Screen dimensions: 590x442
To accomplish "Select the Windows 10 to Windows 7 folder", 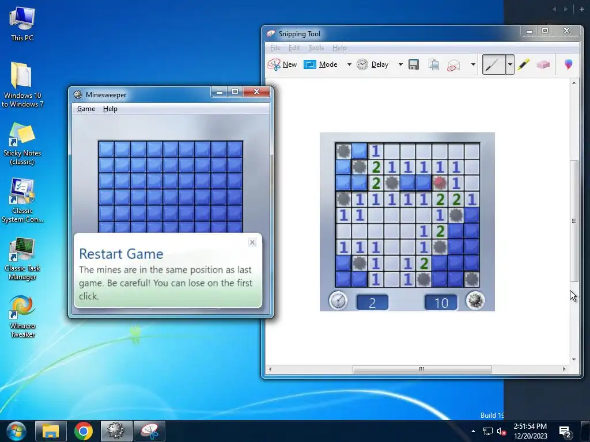I will (x=22, y=85).
